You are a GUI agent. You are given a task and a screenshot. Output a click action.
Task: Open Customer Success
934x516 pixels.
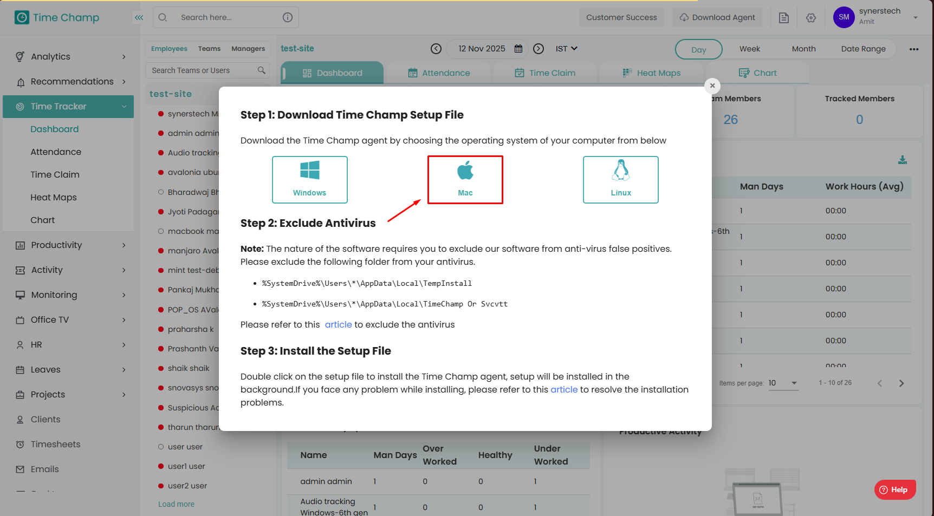[621, 17]
